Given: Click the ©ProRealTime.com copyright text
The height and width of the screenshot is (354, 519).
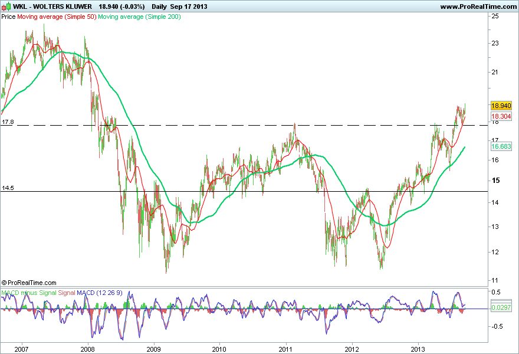Looking at the screenshot, I should [29, 283].
